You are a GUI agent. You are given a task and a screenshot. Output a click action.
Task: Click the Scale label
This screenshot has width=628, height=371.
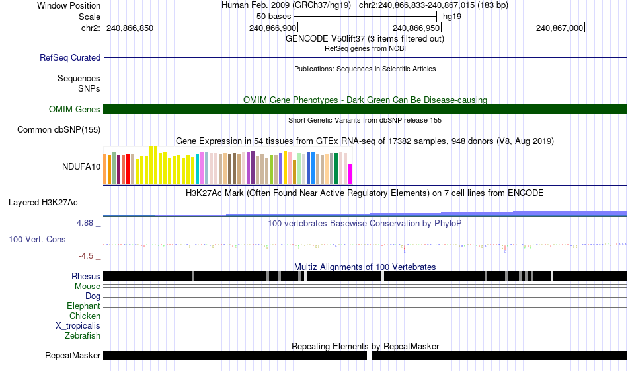pyautogui.click(x=89, y=17)
